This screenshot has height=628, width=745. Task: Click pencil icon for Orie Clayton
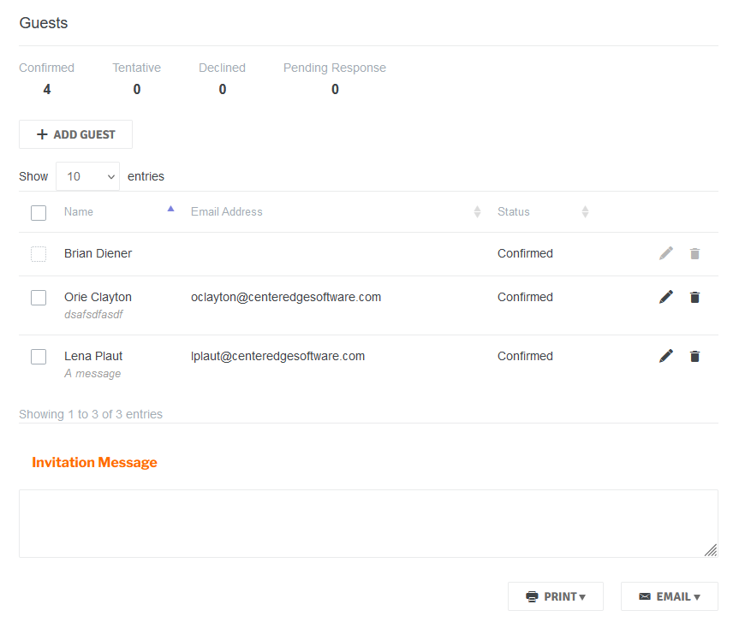(665, 297)
